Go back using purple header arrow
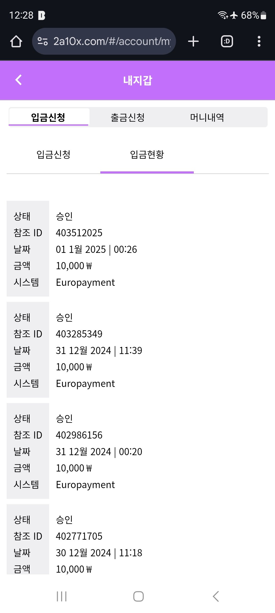 (x=19, y=80)
